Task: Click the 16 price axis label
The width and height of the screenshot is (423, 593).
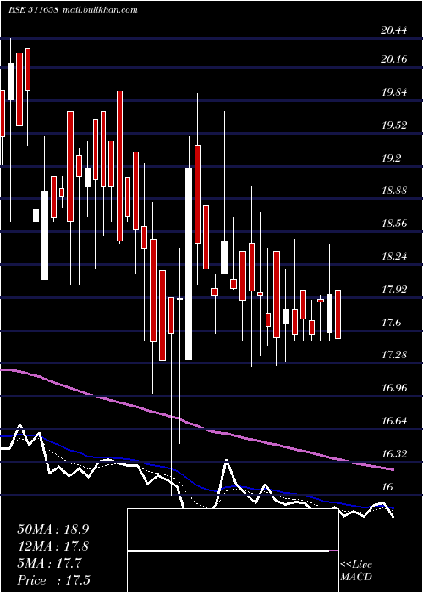Action: pyautogui.click(x=387, y=486)
